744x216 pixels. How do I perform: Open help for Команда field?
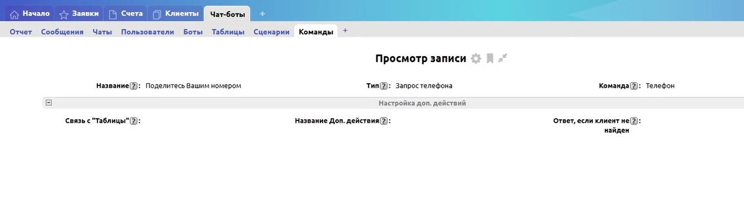634,86
